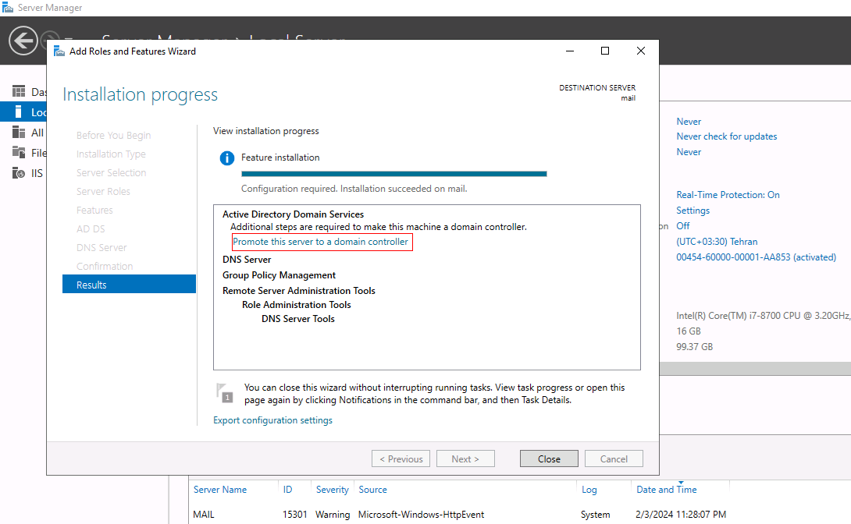Click the Off link in Server Manager properties

coord(683,226)
